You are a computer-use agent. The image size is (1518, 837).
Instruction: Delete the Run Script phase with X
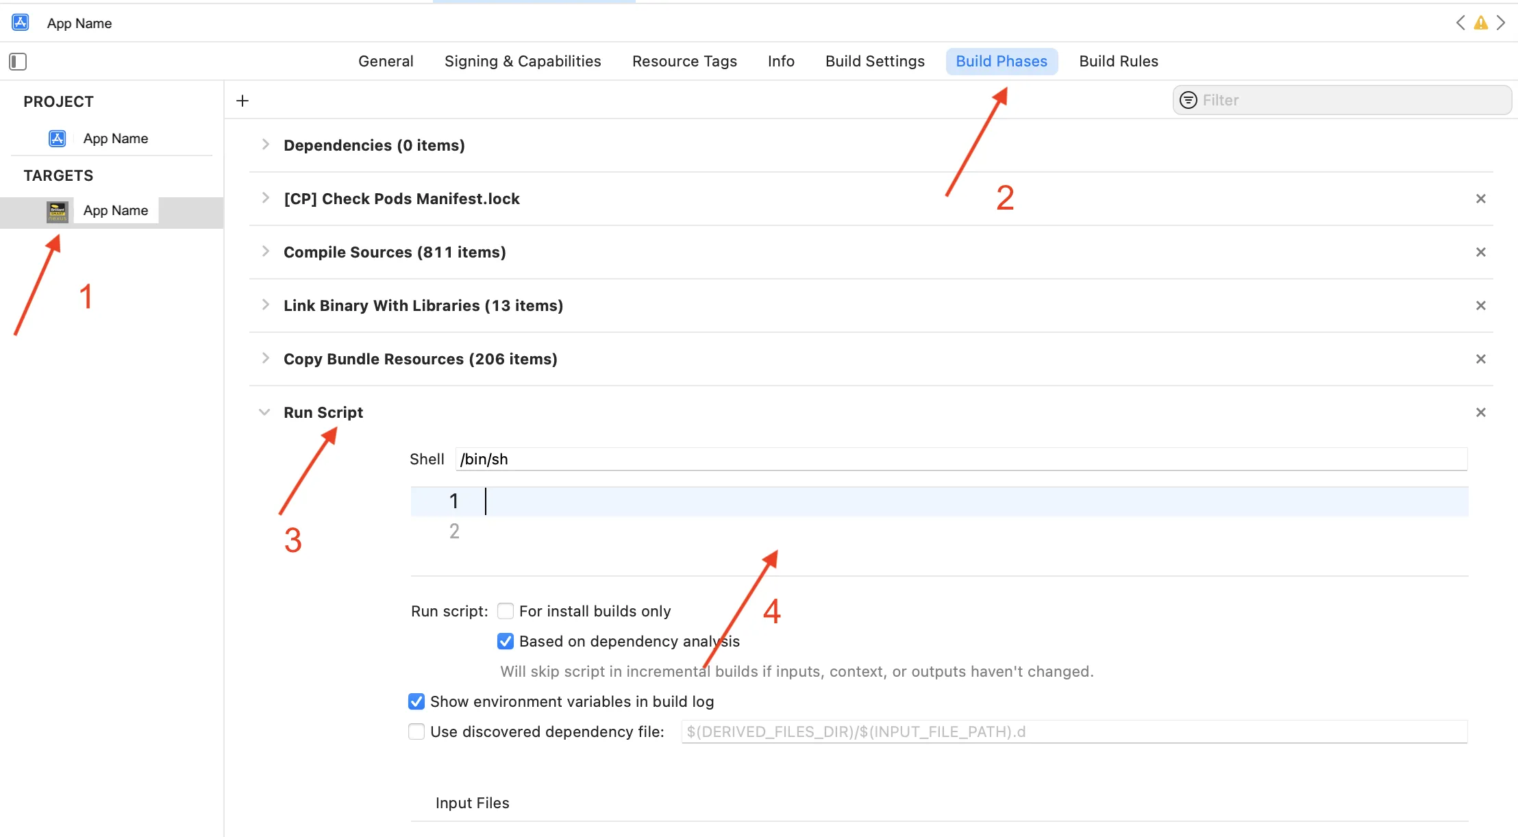click(x=1480, y=412)
